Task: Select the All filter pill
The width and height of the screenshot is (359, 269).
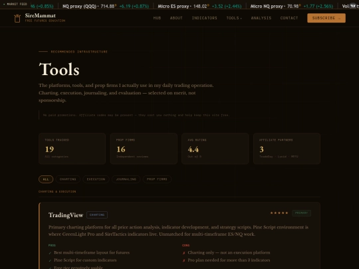Action: click(46, 179)
